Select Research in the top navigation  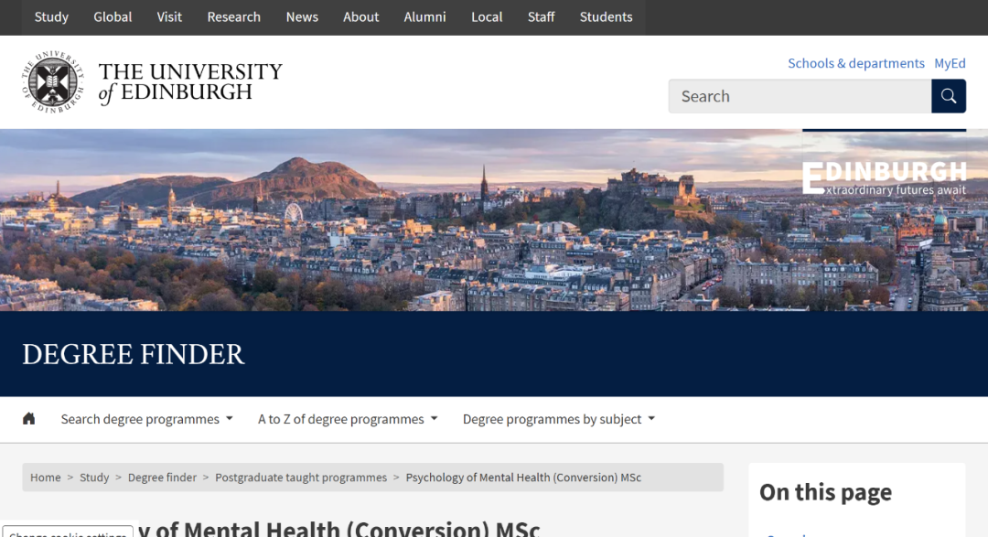[233, 16]
